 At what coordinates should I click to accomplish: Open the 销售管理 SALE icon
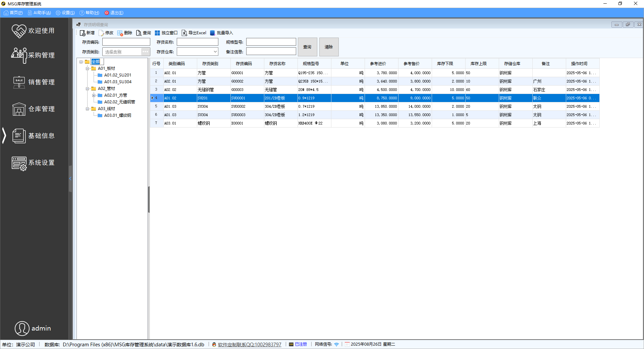[19, 82]
